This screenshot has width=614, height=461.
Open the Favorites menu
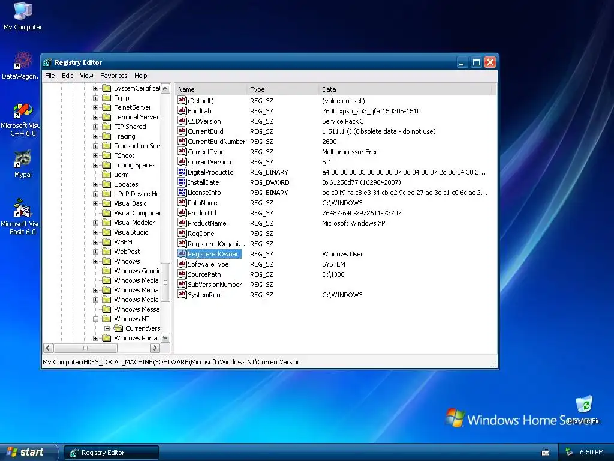pos(113,76)
